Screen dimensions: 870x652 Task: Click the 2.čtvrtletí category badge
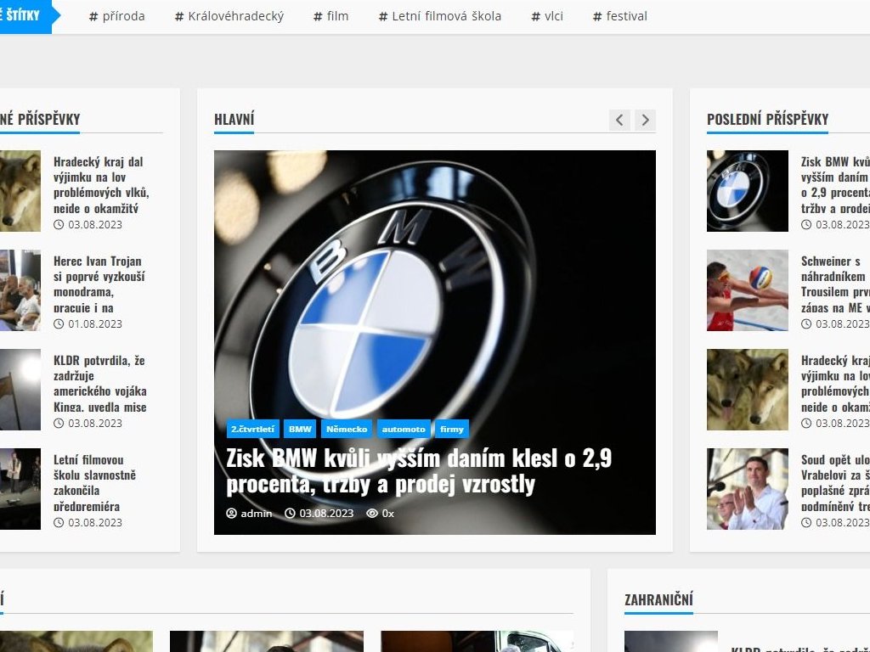point(252,430)
